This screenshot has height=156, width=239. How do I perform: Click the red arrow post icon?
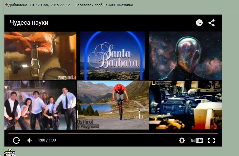coord(6,5)
